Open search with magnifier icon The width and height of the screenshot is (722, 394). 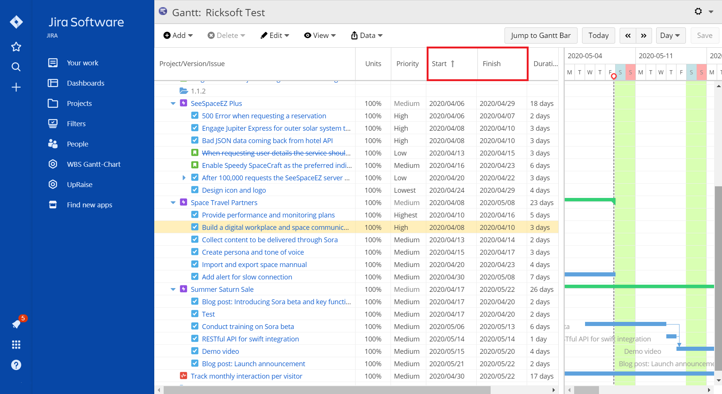[16, 67]
